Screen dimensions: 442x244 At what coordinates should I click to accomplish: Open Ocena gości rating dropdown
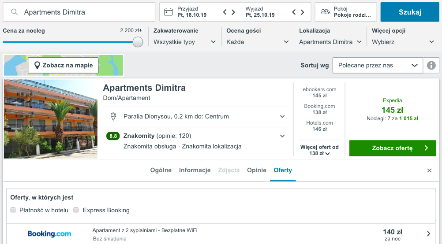coord(257,42)
